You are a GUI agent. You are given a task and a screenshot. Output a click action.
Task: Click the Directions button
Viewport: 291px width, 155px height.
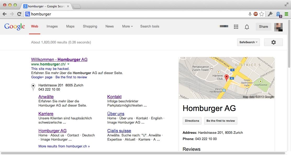[192, 121]
